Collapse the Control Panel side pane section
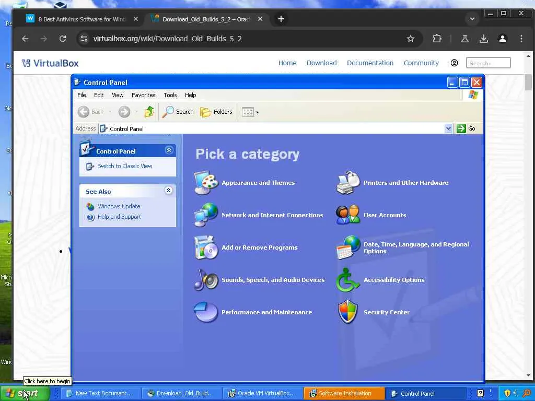 click(x=169, y=150)
